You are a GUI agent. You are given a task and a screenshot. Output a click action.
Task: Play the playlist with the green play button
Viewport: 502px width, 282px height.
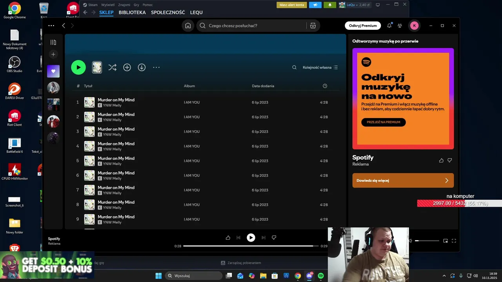[78, 67]
